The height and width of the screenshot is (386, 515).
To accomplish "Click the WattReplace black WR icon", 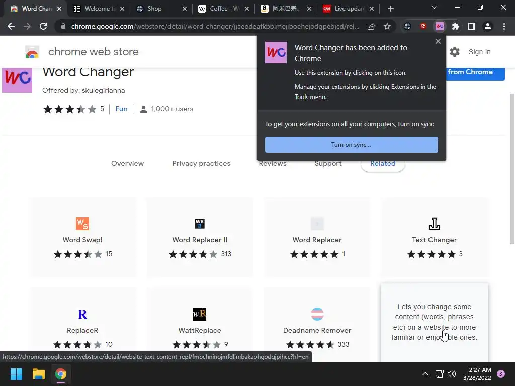I will [x=200, y=314].
